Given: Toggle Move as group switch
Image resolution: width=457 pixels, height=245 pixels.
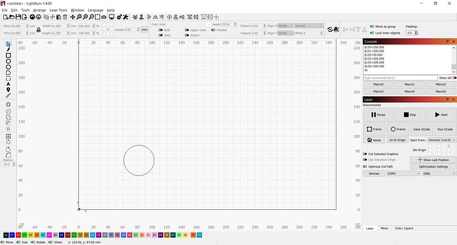Looking at the screenshot, I should pos(372,26).
